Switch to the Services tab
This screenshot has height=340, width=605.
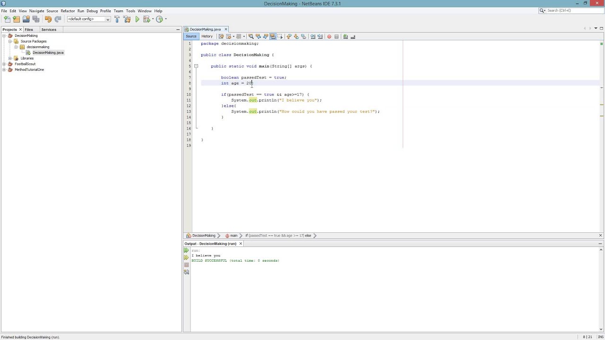(x=49, y=30)
